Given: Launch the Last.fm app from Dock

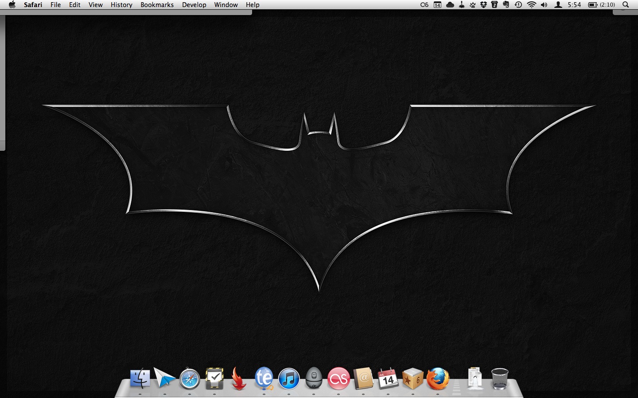Looking at the screenshot, I should coord(338,379).
